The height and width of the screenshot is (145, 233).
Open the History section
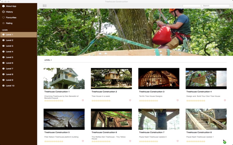(x=9, y=12)
